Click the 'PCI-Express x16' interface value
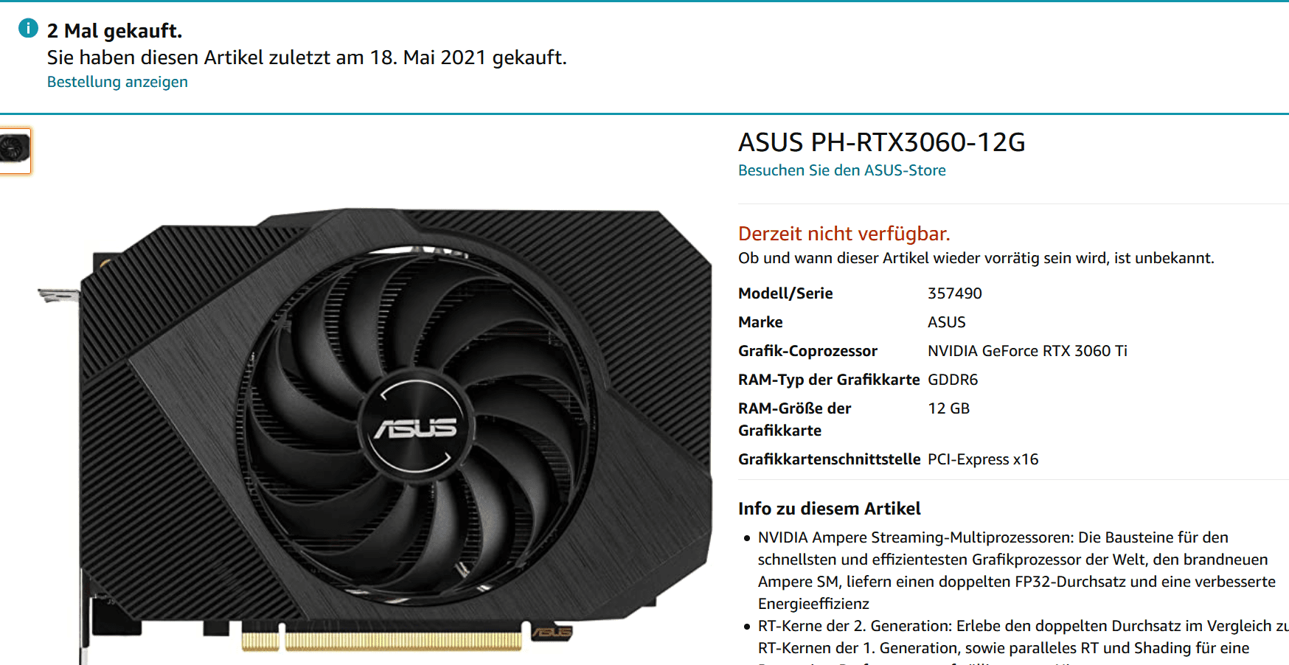This screenshot has height=665, width=1289. [x=982, y=459]
